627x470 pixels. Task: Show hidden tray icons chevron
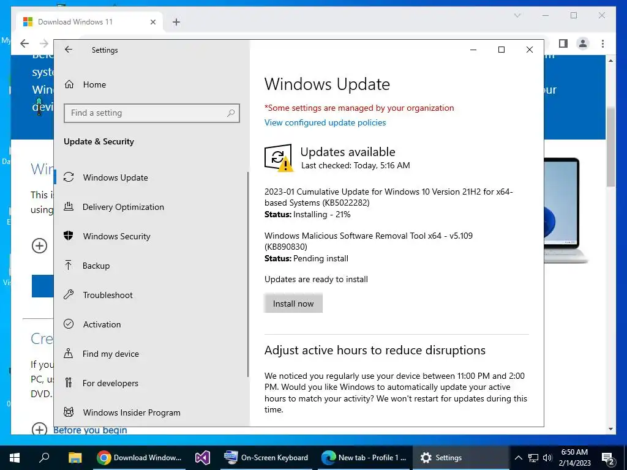(x=518, y=458)
